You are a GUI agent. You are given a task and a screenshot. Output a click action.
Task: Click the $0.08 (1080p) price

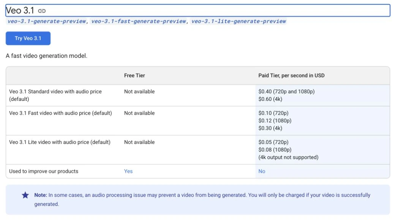click(x=275, y=150)
